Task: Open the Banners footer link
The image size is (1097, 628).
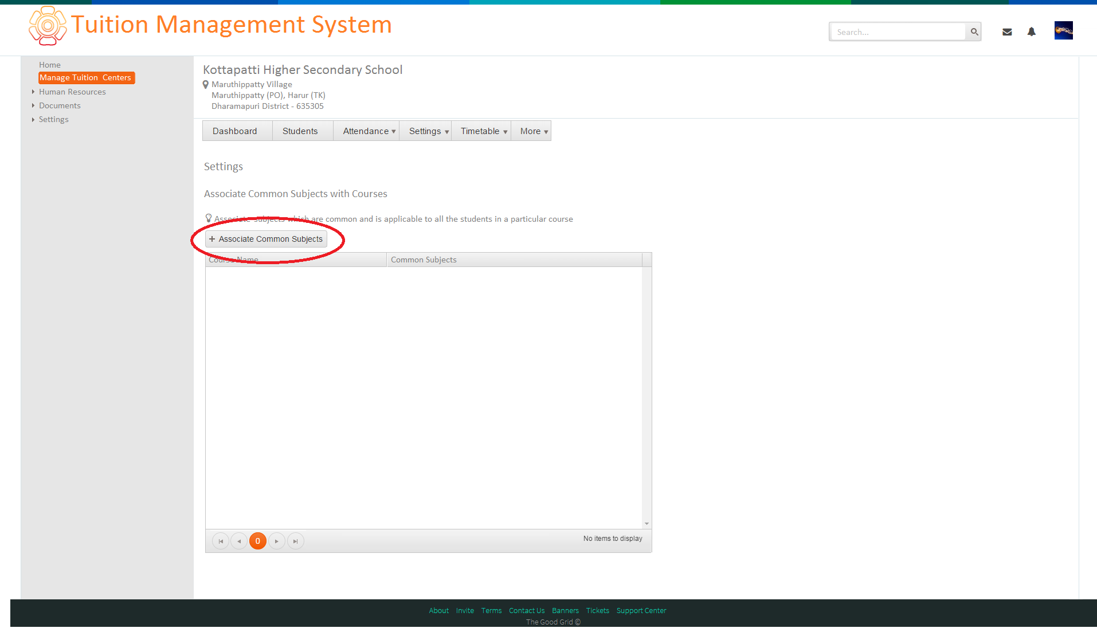Action: click(565, 611)
